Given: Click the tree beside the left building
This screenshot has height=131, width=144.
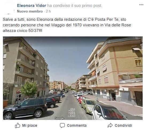Looking at the screenshot, I should [29, 88].
